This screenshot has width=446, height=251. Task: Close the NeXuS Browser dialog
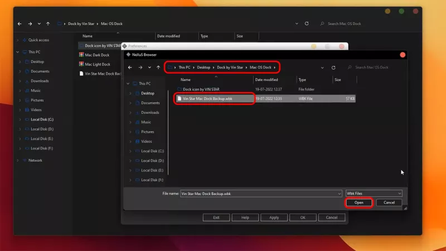coord(402,55)
